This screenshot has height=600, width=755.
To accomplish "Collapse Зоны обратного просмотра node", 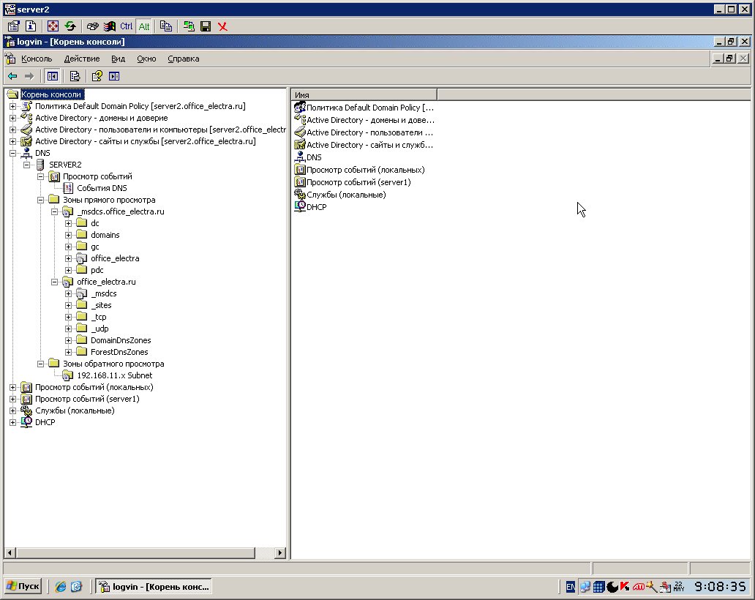I will 41,364.
